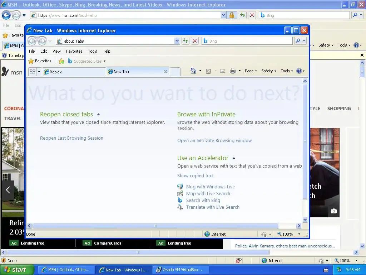The image size is (366, 275).
Task: Click Translate with Live Search link
Action: pyautogui.click(x=213, y=207)
